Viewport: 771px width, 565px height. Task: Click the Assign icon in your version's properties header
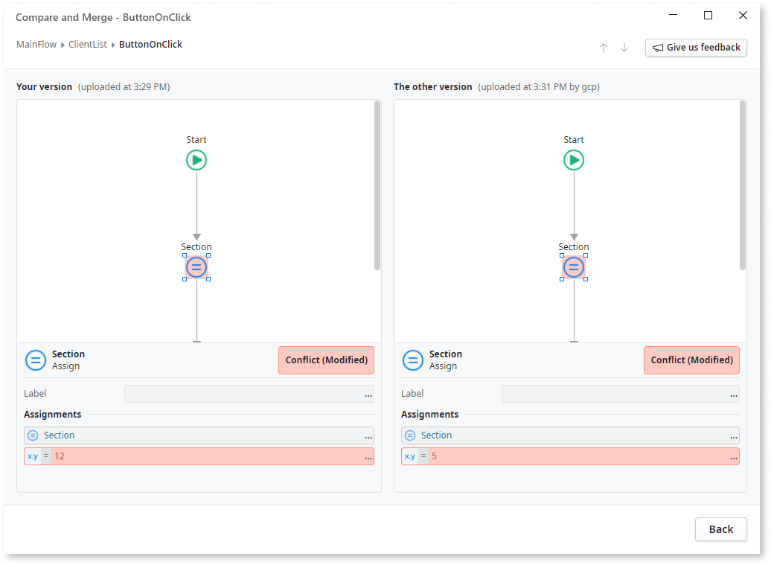point(36,360)
